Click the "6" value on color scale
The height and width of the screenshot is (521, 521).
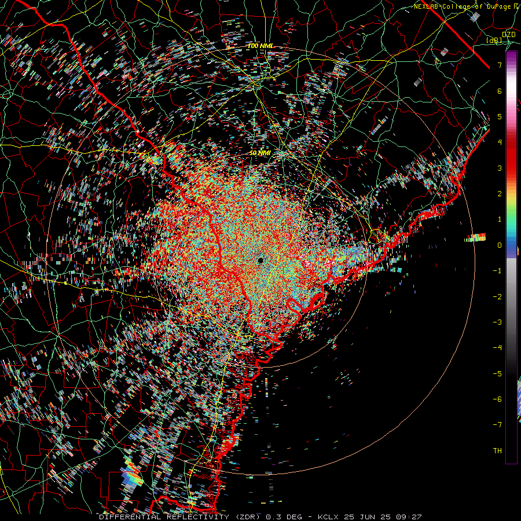click(x=500, y=91)
